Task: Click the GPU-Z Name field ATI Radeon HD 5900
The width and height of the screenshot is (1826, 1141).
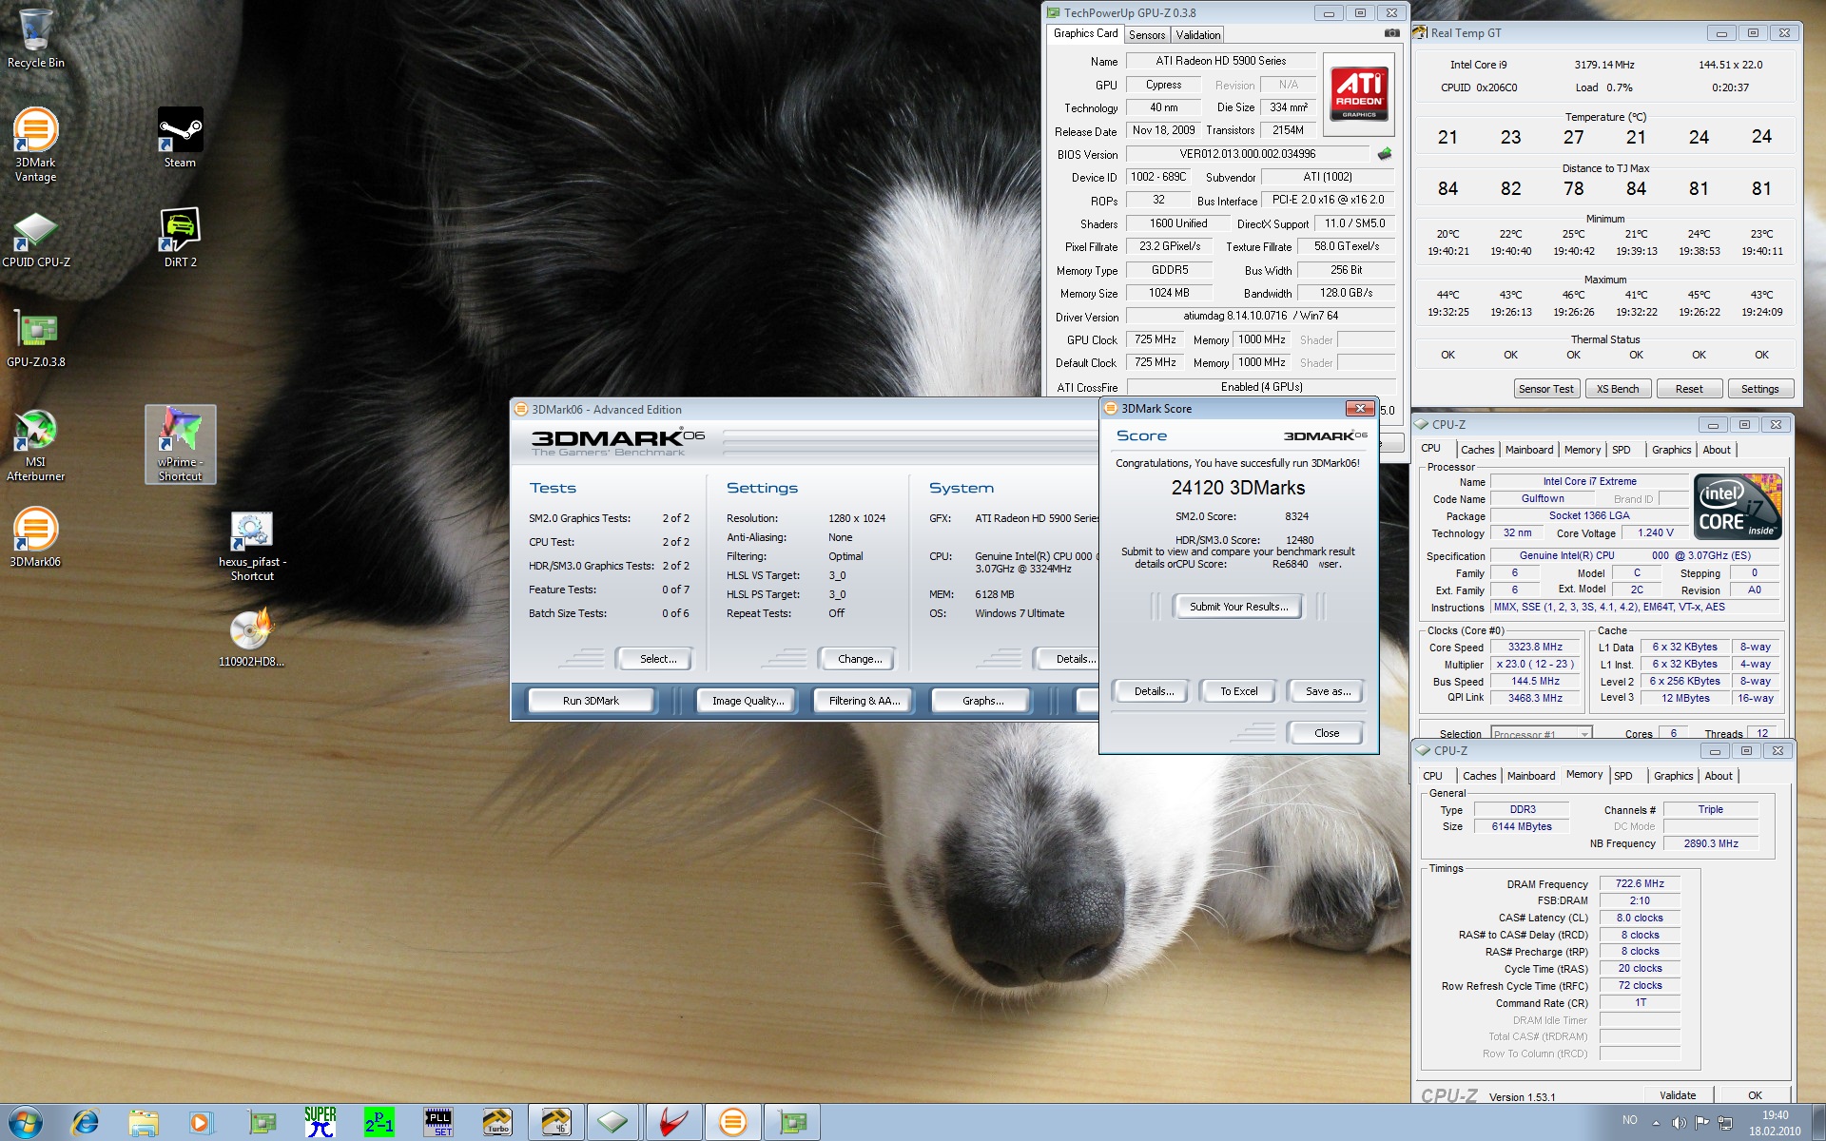Action: coord(1220,61)
